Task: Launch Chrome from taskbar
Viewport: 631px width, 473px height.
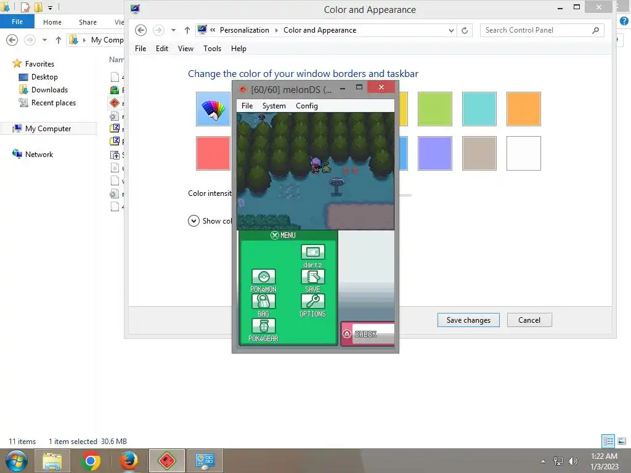Action: [x=91, y=461]
